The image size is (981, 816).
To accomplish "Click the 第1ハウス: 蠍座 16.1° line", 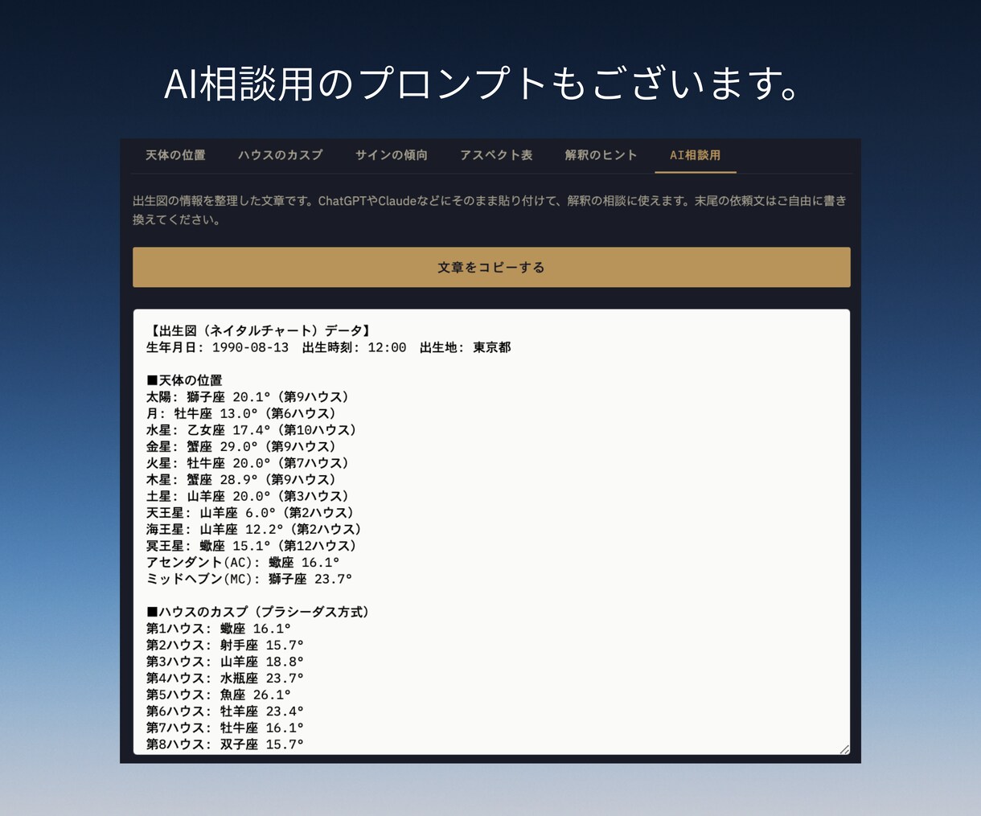I will coord(219,629).
